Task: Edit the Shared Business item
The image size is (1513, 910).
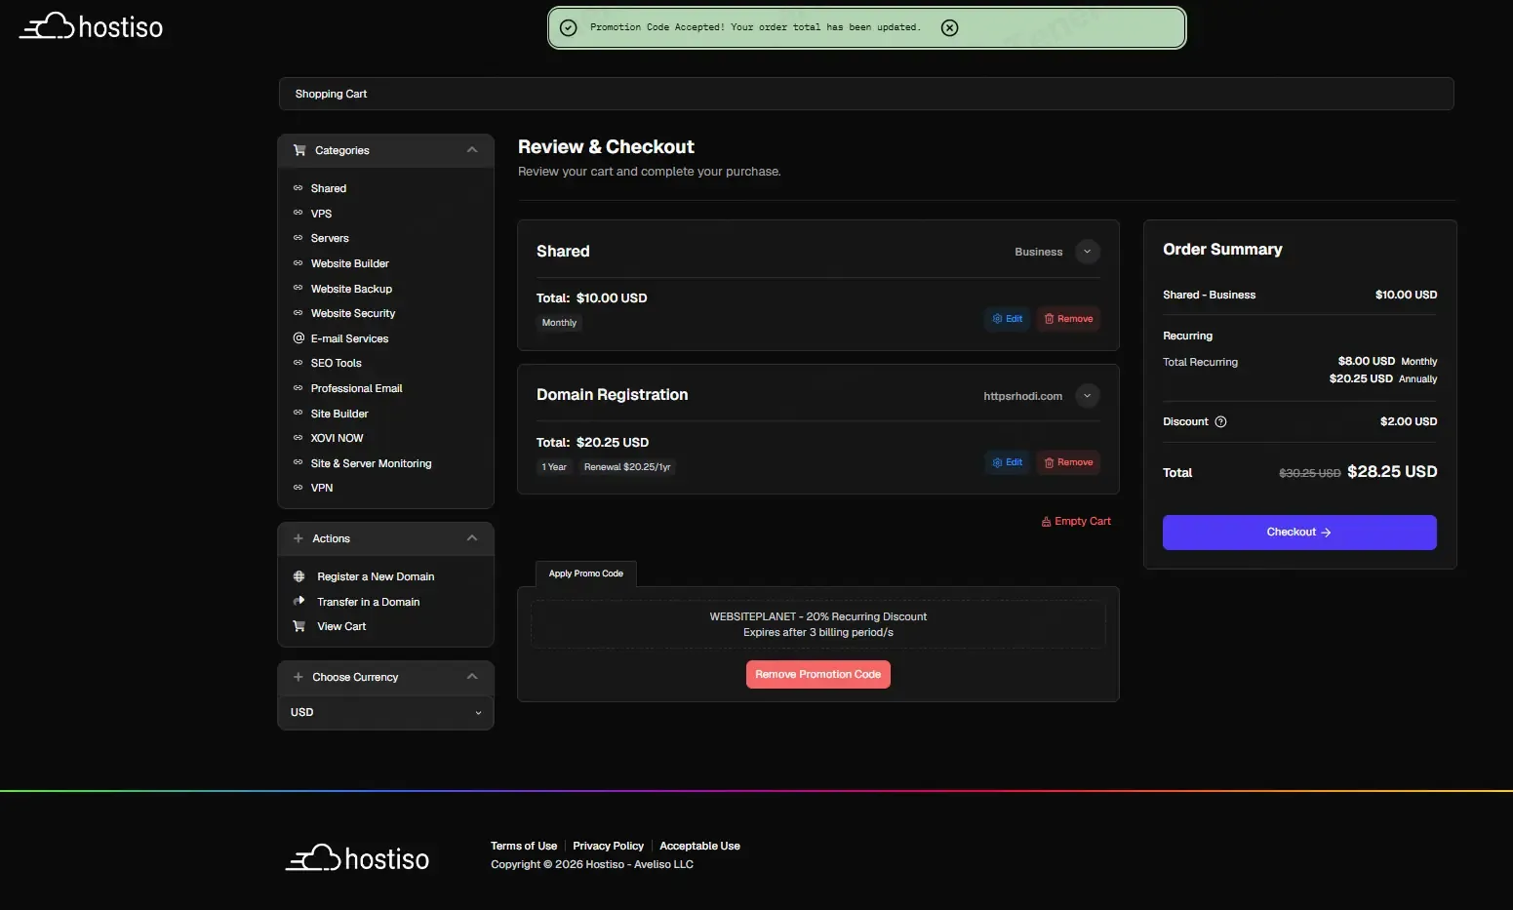Action: (x=1007, y=319)
